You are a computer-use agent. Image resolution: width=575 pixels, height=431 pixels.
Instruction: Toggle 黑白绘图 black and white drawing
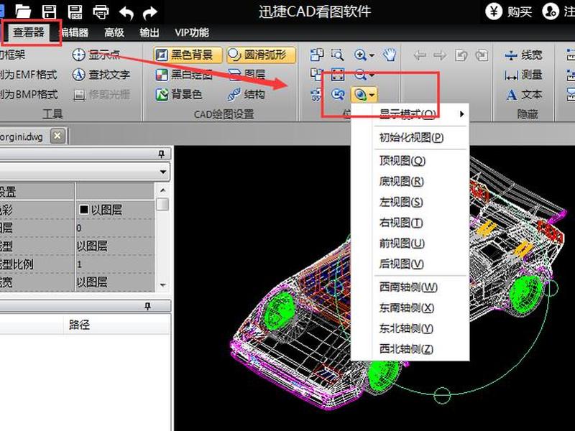coord(184,75)
